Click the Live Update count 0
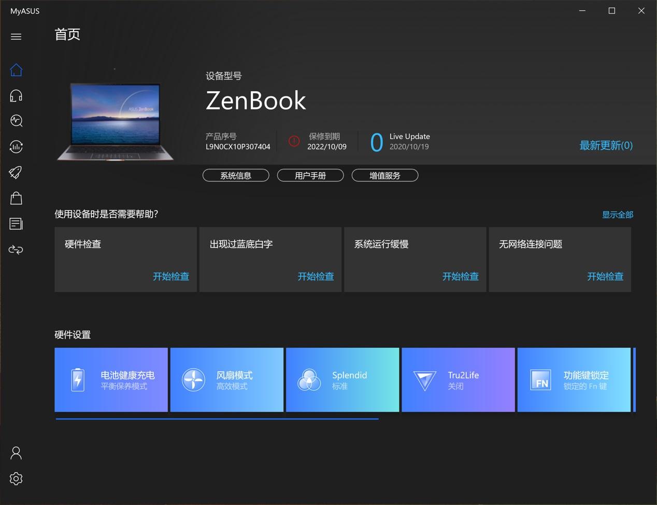The height and width of the screenshot is (505, 657). click(377, 142)
